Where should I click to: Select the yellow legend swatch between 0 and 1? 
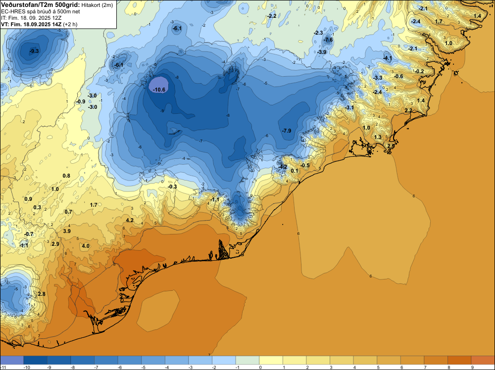coord(271,360)
